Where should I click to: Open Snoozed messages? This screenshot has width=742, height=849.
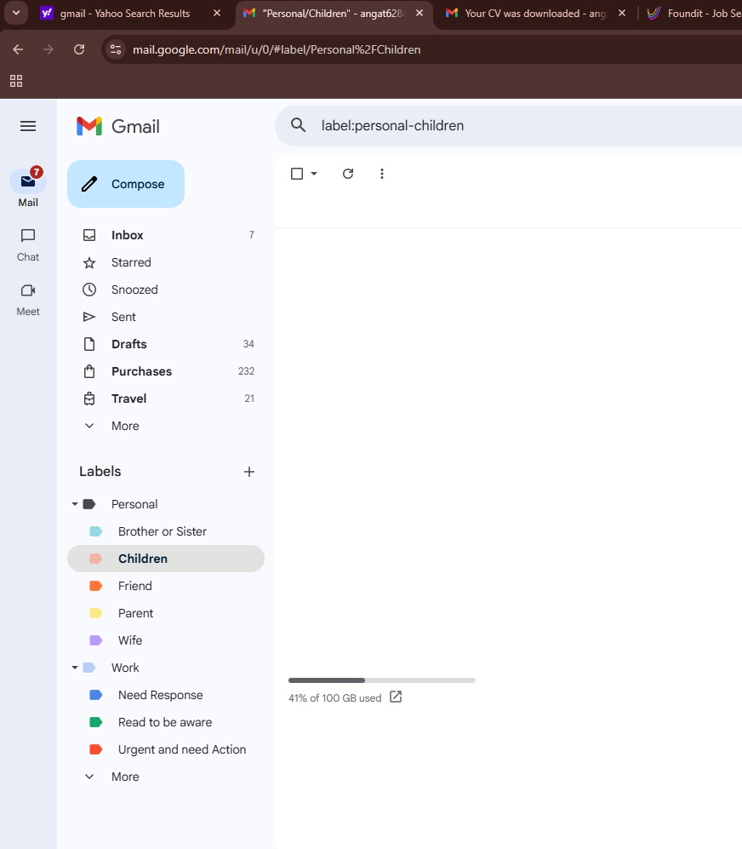(x=166, y=290)
